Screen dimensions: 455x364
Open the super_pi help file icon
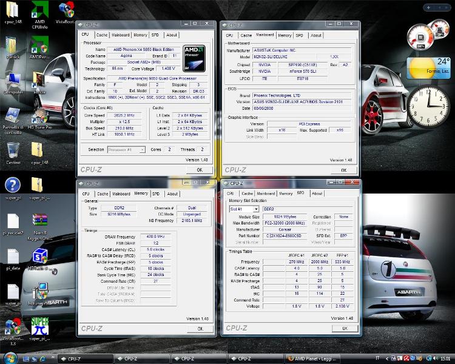coord(13,189)
